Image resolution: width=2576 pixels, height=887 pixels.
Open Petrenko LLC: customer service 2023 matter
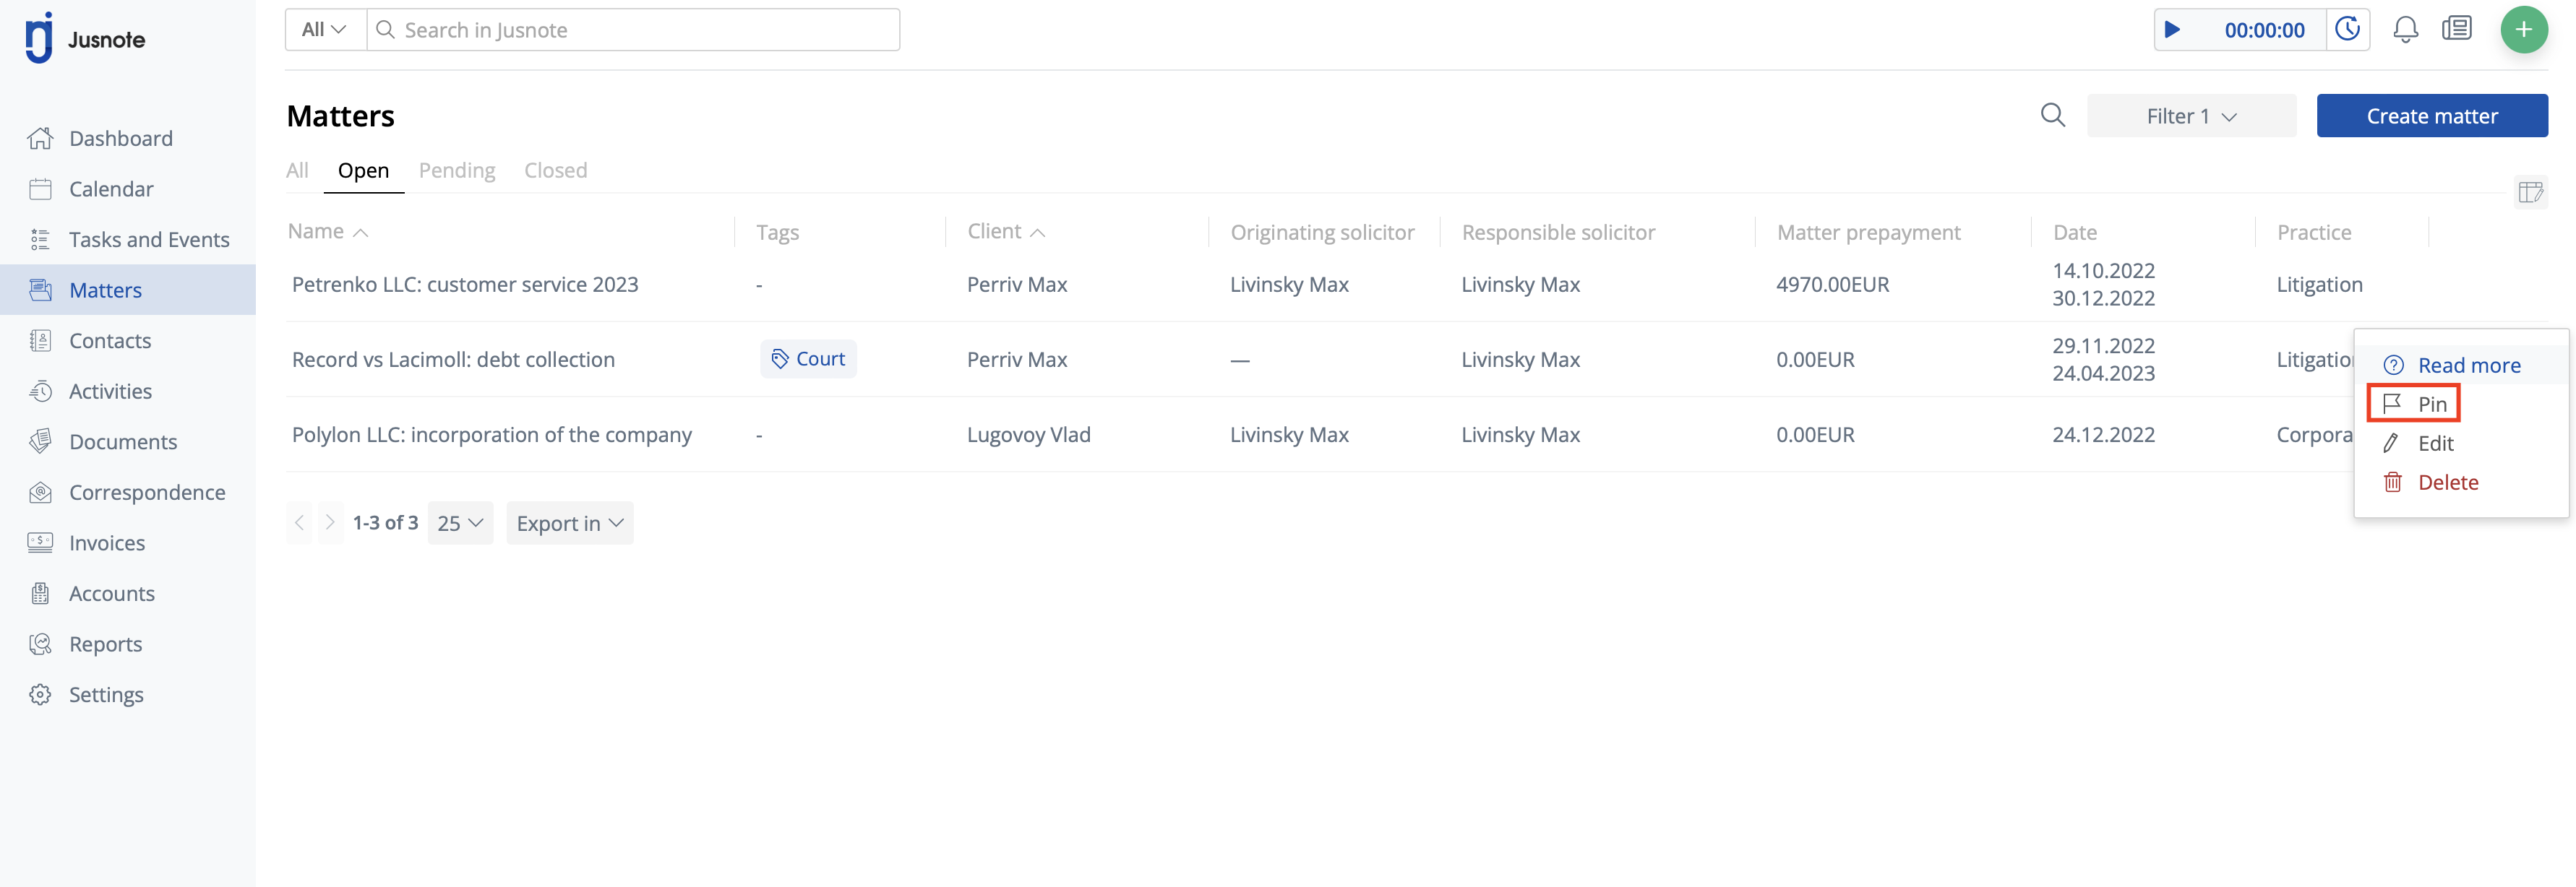click(465, 285)
